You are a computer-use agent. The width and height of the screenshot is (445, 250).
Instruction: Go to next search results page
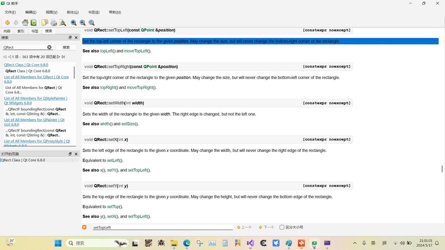pyautogui.click(x=59, y=56)
